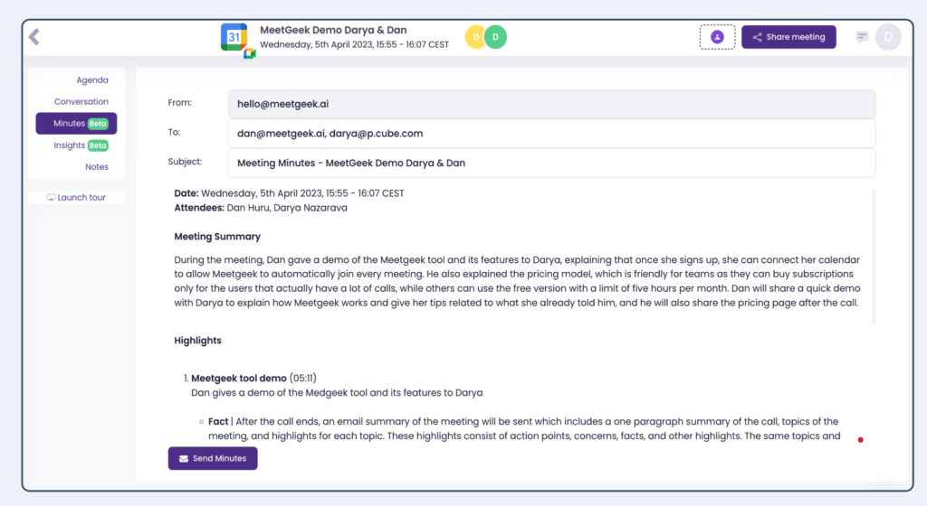Open the Agenda tab

coord(92,80)
